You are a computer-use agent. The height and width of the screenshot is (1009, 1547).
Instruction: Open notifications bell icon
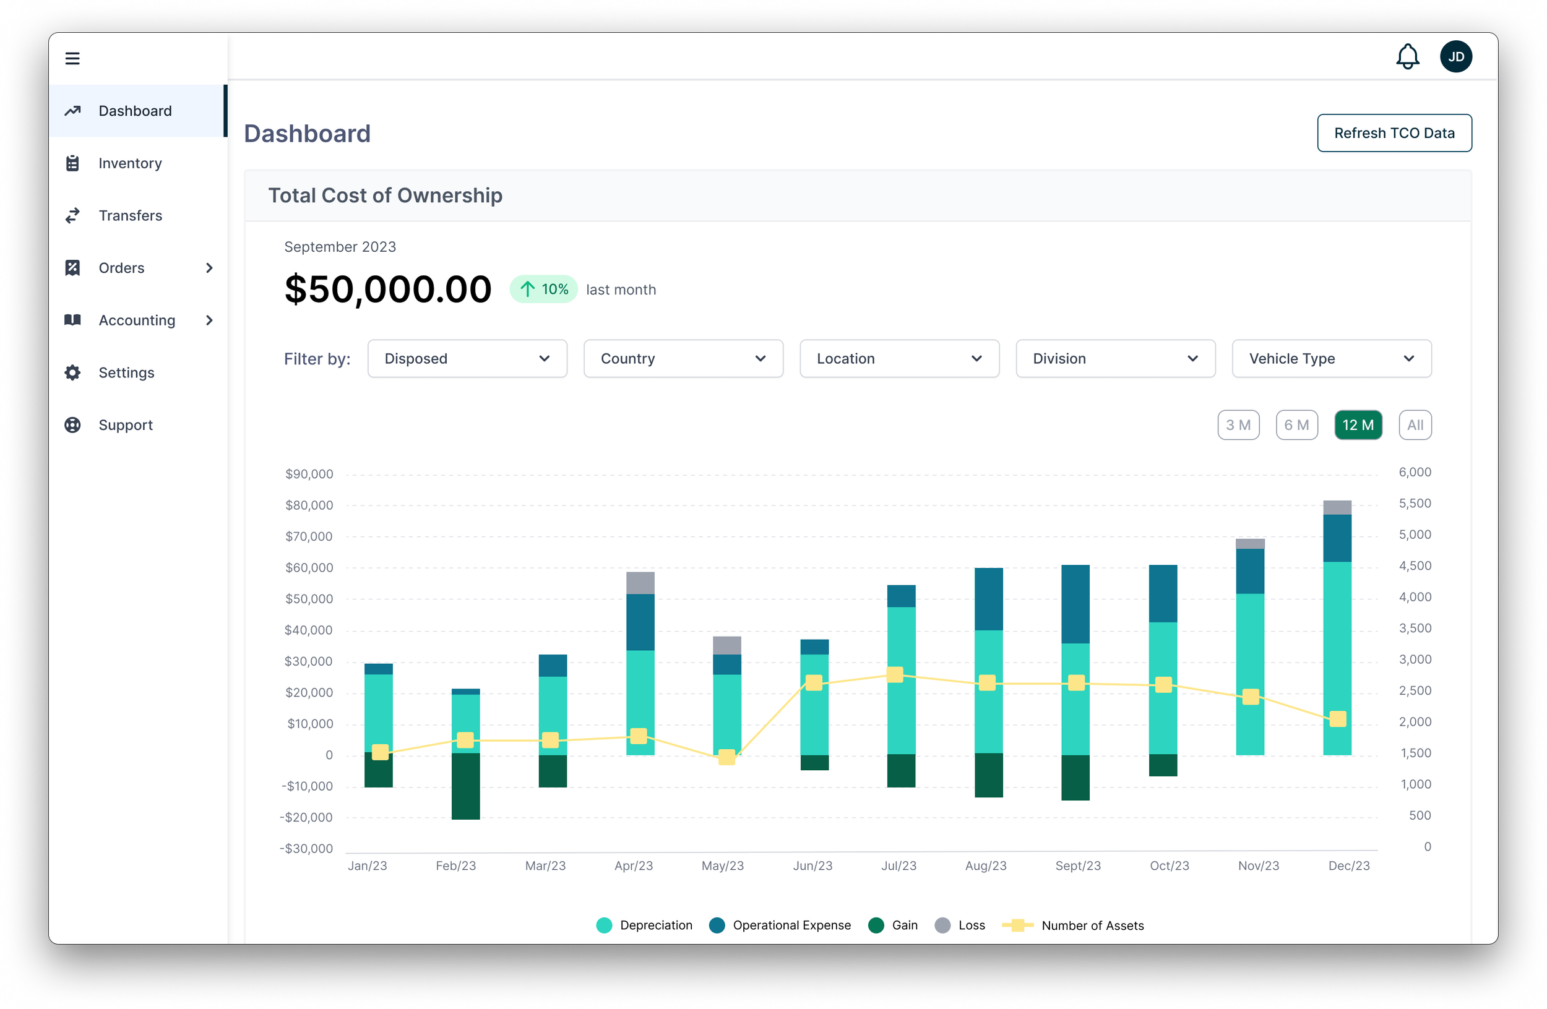coord(1407,57)
